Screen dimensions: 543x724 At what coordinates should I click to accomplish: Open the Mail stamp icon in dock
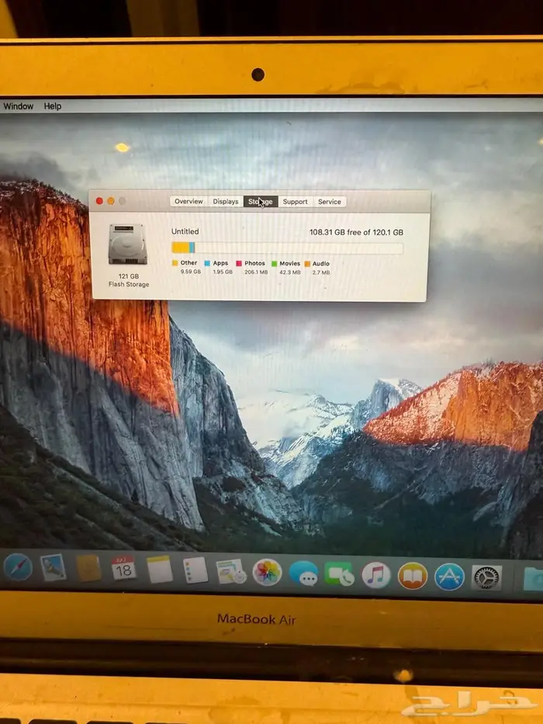pyautogui.click(x=53, y=567)
